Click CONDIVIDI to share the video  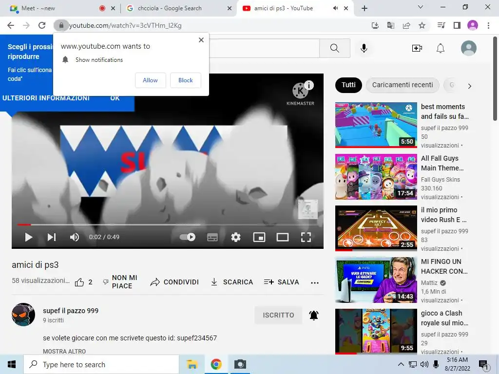[x=174, y=282]
